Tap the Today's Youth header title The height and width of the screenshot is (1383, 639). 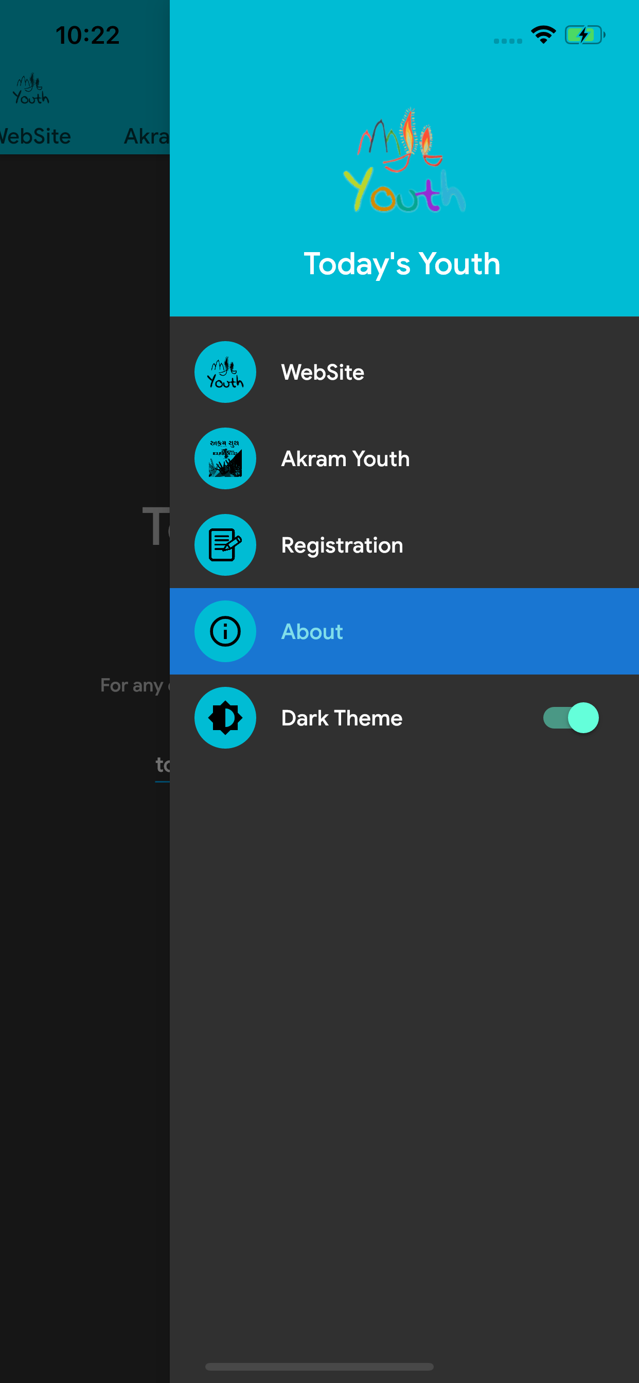tap(402, 264)
